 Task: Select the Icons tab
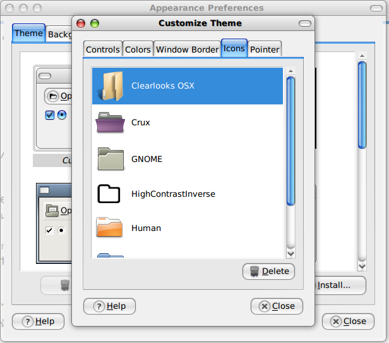(234, 48)
